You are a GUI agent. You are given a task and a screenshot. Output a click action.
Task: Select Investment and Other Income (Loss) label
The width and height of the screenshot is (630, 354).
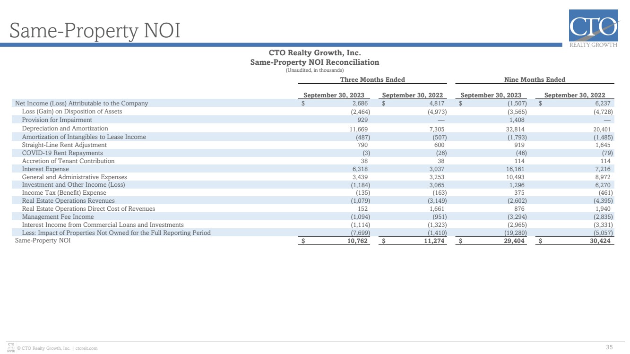pos(73,185)
